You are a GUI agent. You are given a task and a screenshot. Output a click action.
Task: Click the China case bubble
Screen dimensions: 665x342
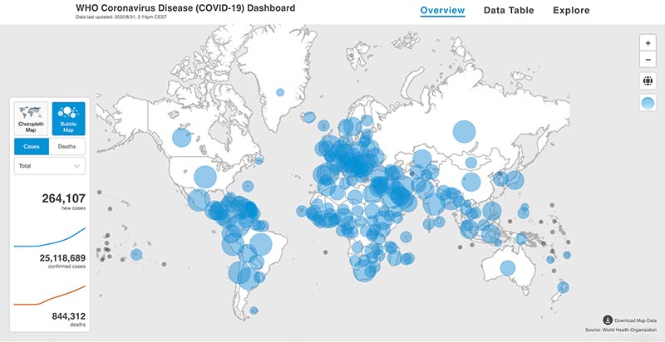471,182
